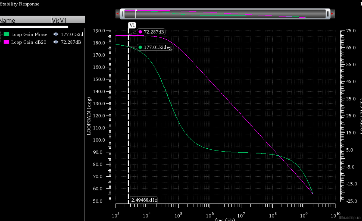Click the Stability Response window title
Viewport: 362px width, 221px height.
(x=19, y=4)
